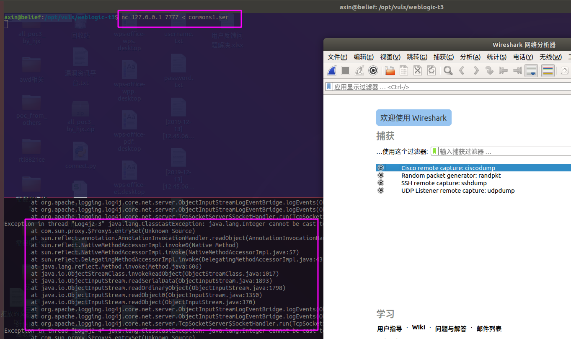This screenshot has height=339, width=571.
Task: Open capture filter bookmark icon
Action: coord(435,151)
